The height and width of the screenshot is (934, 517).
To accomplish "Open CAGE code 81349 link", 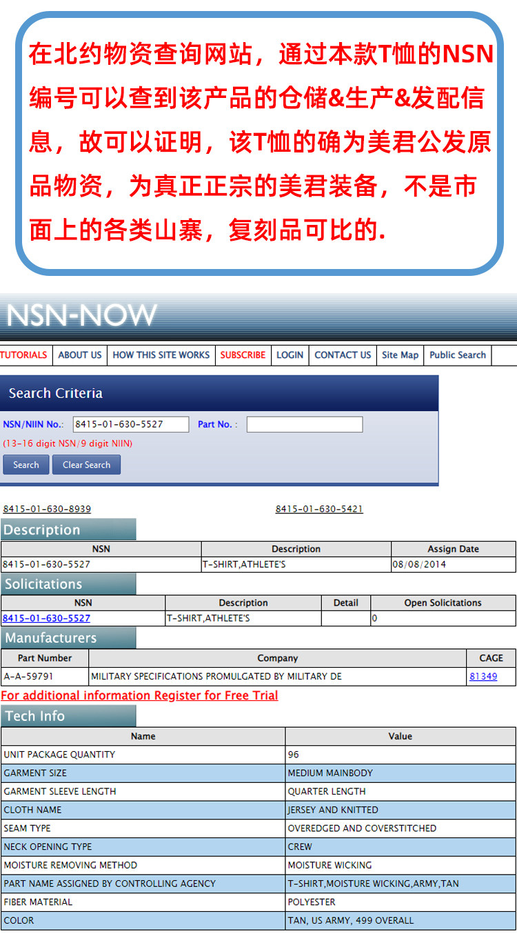I will coord(483,677).
